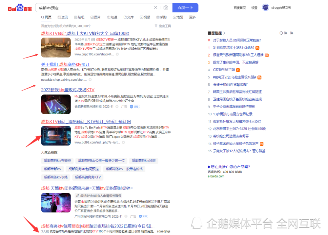Screen dimensions: 328x235
Task: Switch to 图片 tab
Action: click(x=95, y=17)
